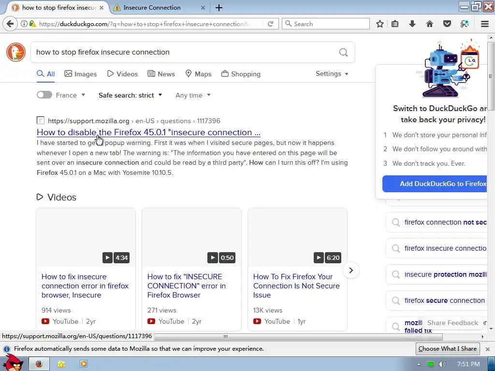Search related 'insecure protection mozill' suggestion
Viewport: 495px width, 371px height.
tap(437, 274)
